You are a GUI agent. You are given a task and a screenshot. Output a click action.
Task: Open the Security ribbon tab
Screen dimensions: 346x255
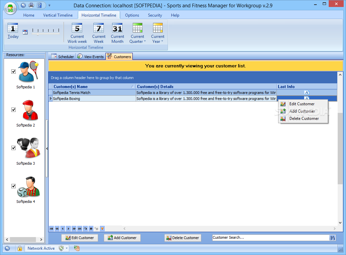click(x=155, y=15)
